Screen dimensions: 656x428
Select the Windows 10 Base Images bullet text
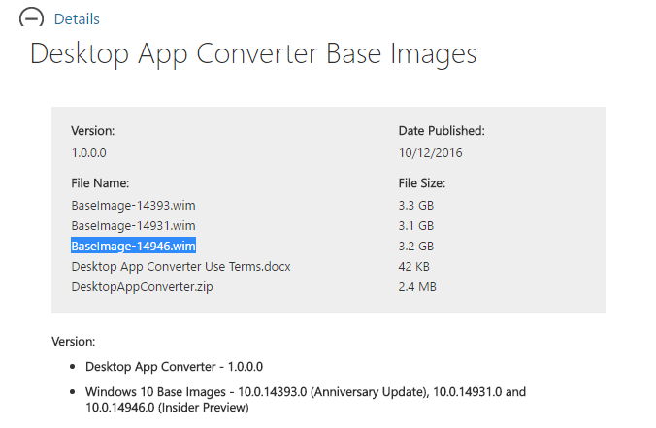(x=306, y=400)
